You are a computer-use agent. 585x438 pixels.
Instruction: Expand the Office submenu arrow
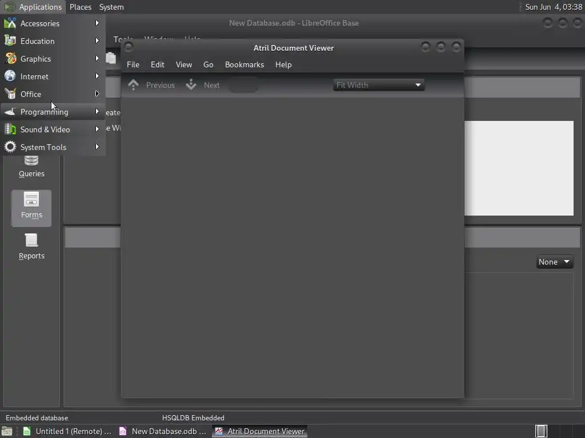(97, 94)
